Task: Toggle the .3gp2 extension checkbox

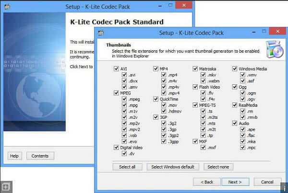Action: [x=164, y=135]
